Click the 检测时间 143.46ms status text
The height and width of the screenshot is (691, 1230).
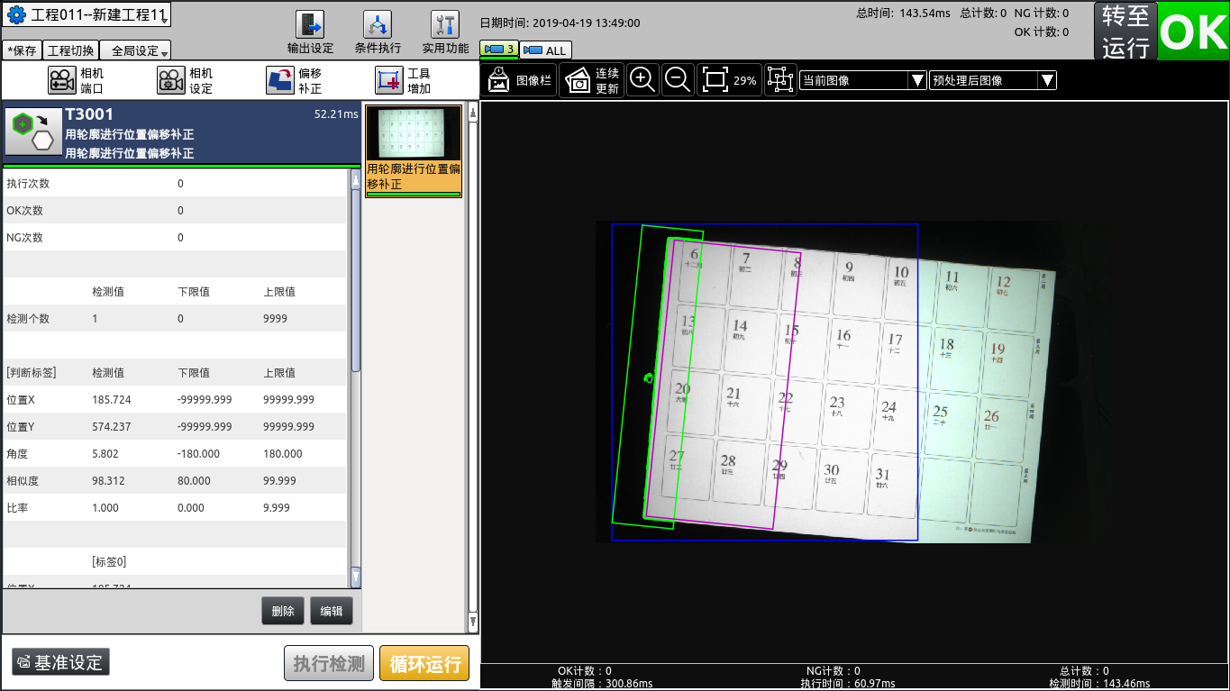1099,684
